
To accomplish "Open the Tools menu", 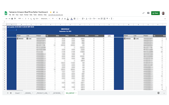I will pyautogui.click(x=35, y=15).
